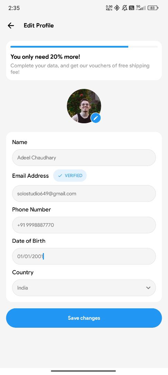Open the profile picture thumbnail

click(x=84, y=106)
